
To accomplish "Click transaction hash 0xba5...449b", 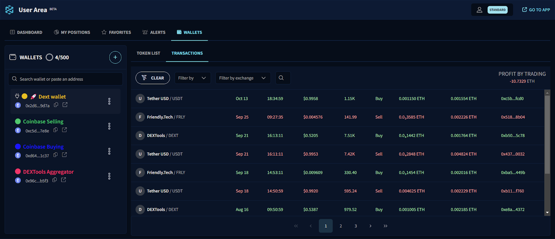I will coord(513,172).
